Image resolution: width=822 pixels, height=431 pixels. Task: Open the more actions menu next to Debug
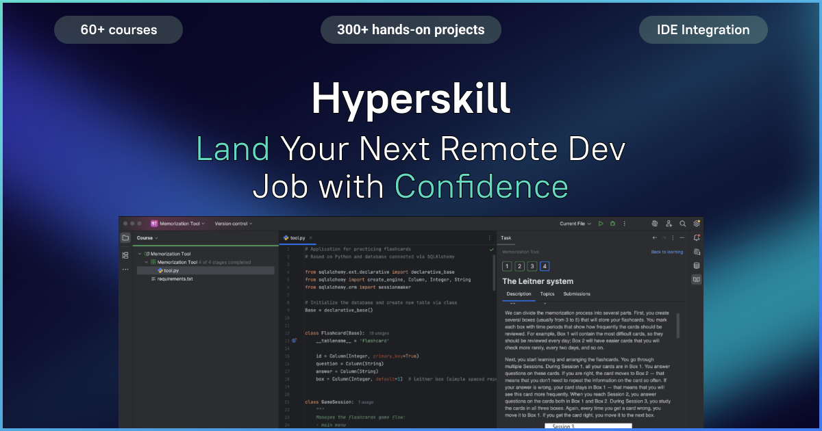point(623,224)
